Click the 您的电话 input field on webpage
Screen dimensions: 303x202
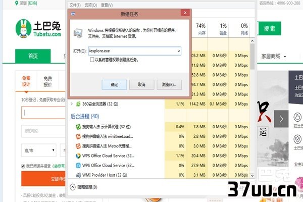pyautogui.click(x=43, y=131)
